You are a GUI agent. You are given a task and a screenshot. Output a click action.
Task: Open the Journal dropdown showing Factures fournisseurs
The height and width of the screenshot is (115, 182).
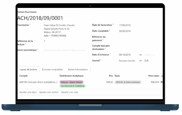[x=127, y=60]
